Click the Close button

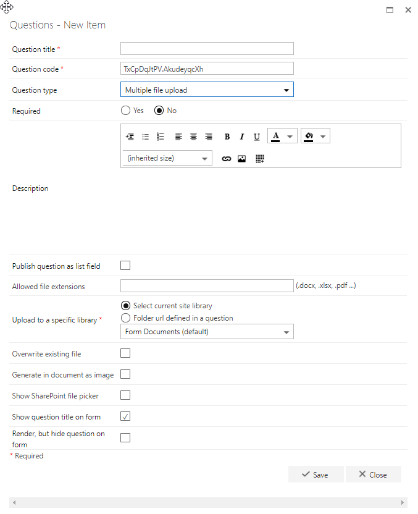pos(374,474)
